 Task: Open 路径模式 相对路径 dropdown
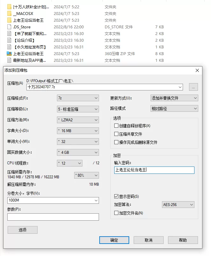pyautogui.click(x=174, y=109)
